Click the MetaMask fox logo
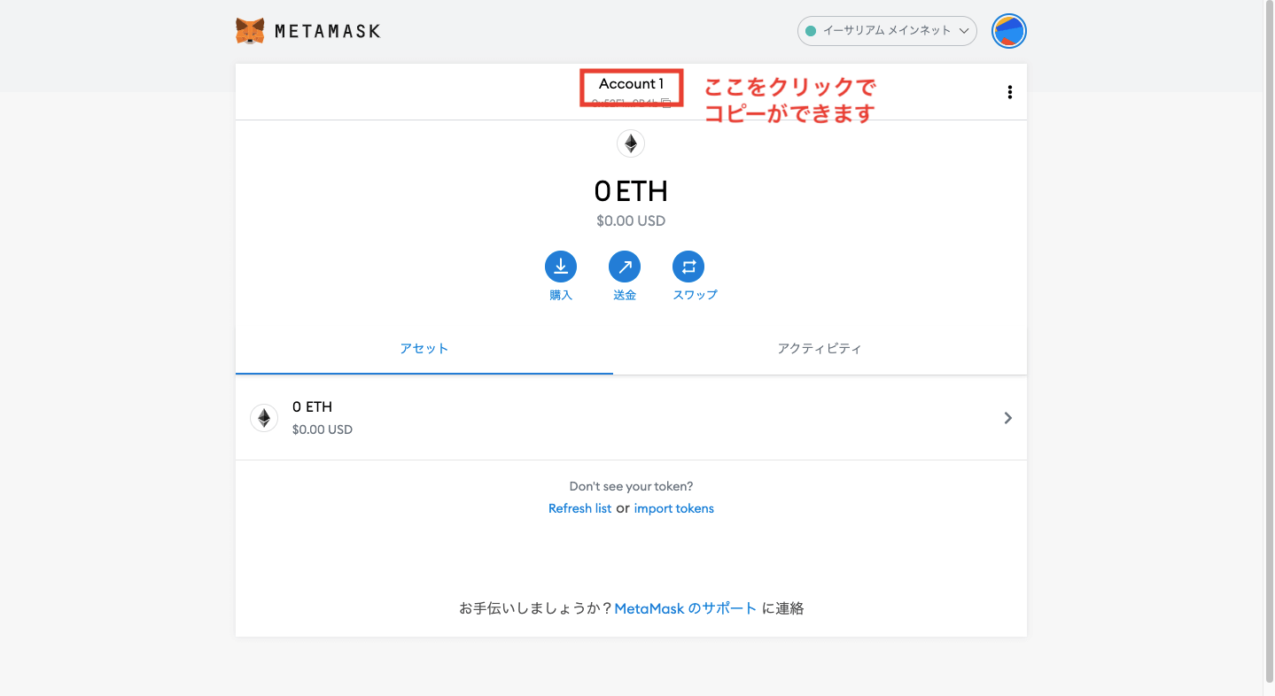This screenshot has width=1275, height=696. pyautogui.click(x=250, y=31)
